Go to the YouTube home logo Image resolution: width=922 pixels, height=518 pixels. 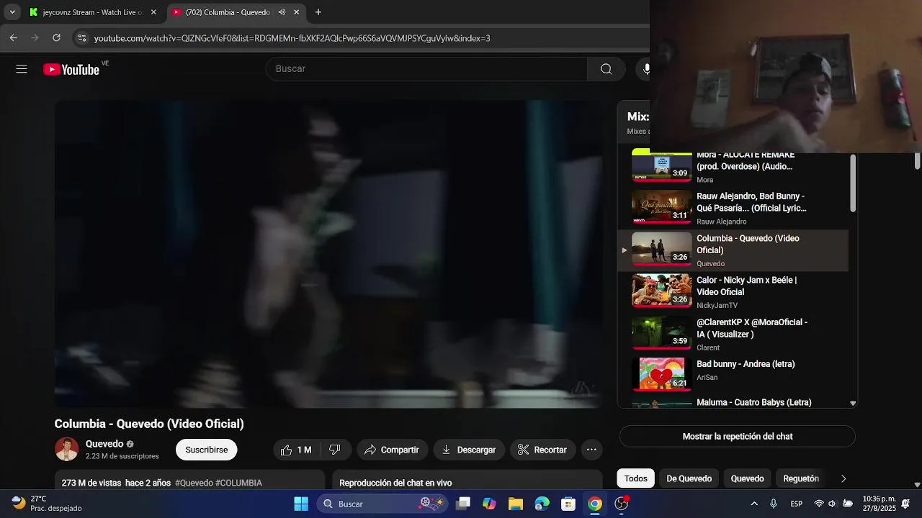(71, 69)
